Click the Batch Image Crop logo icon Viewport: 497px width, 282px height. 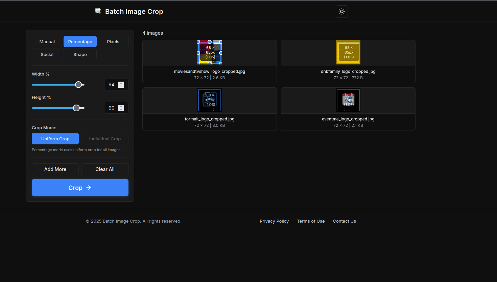98,11
